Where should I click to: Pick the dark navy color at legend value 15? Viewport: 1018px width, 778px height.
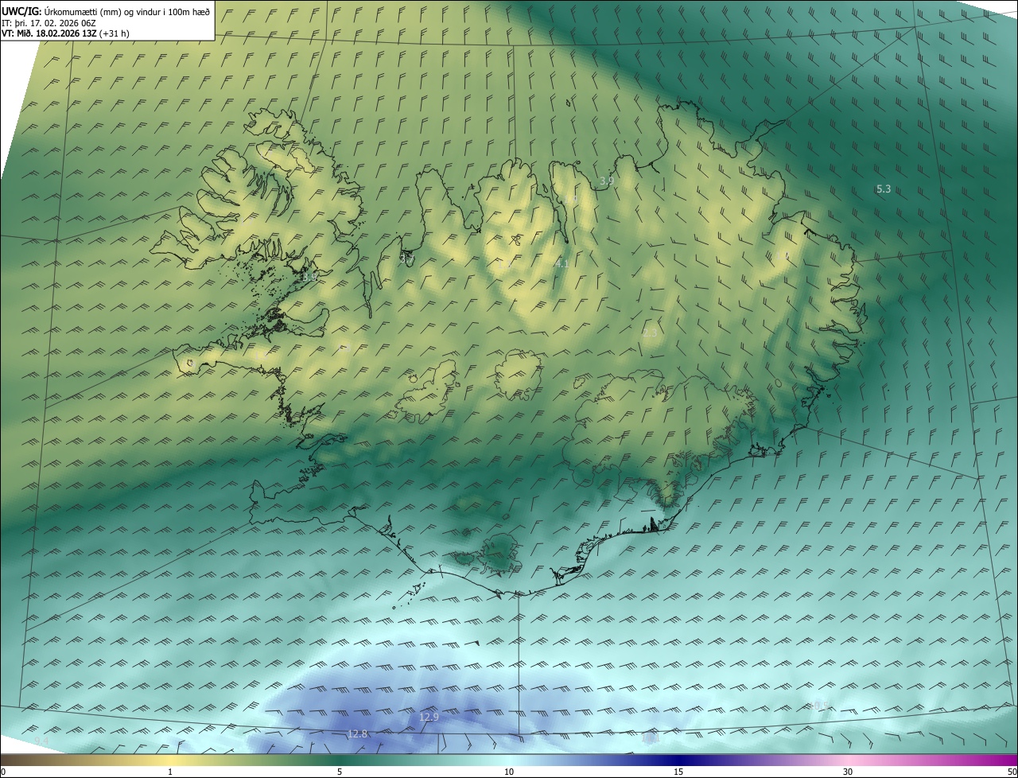pyautogui.click(x=678, y=760)
